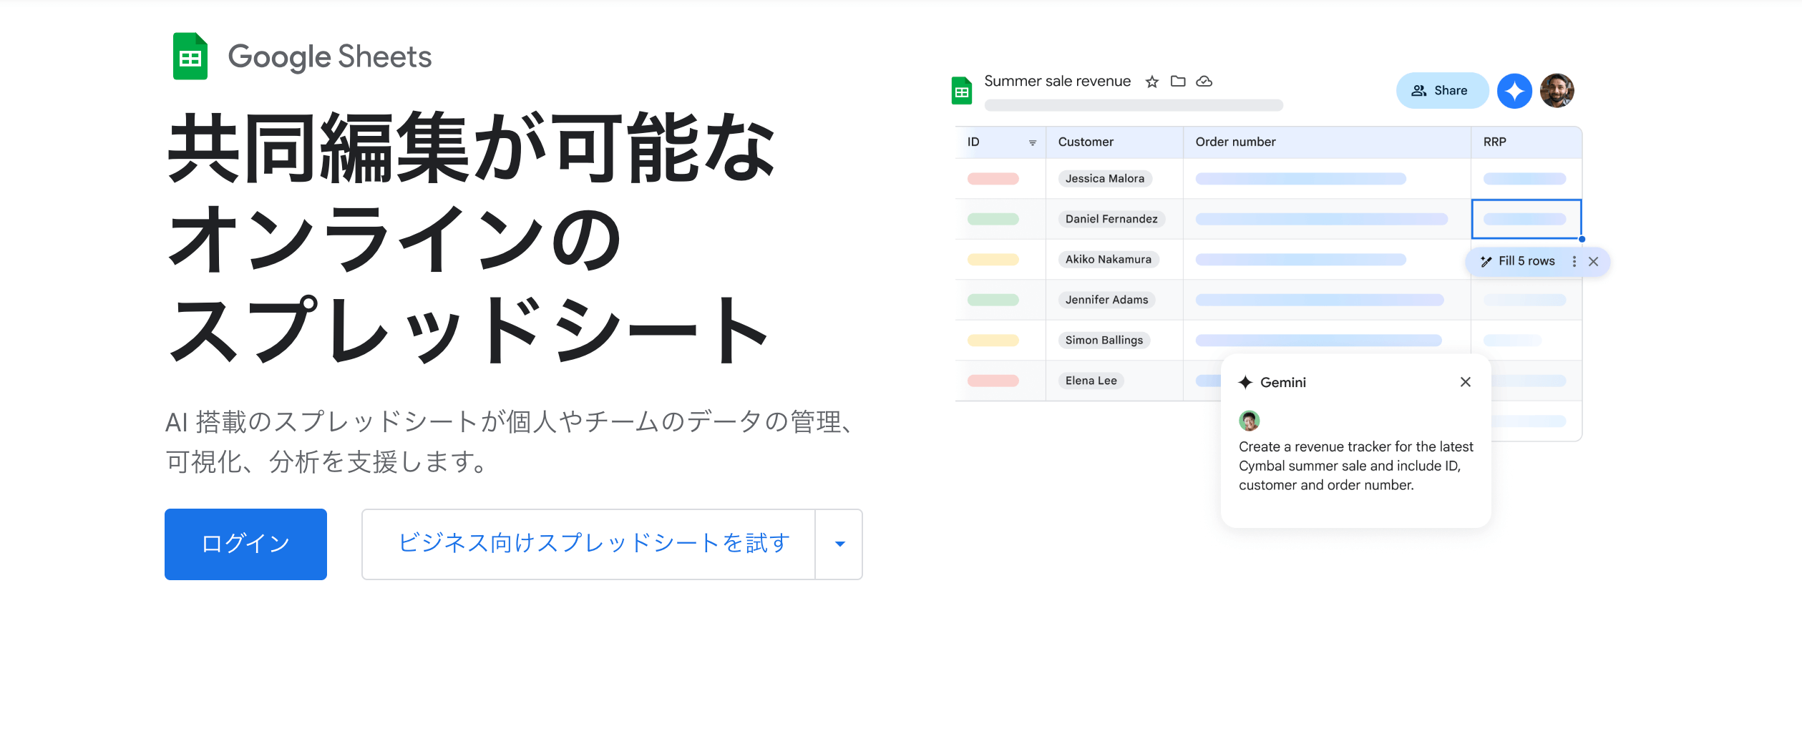
Task: Click the gray menu placeholder bar under title
Action: tap(1134, 105)
